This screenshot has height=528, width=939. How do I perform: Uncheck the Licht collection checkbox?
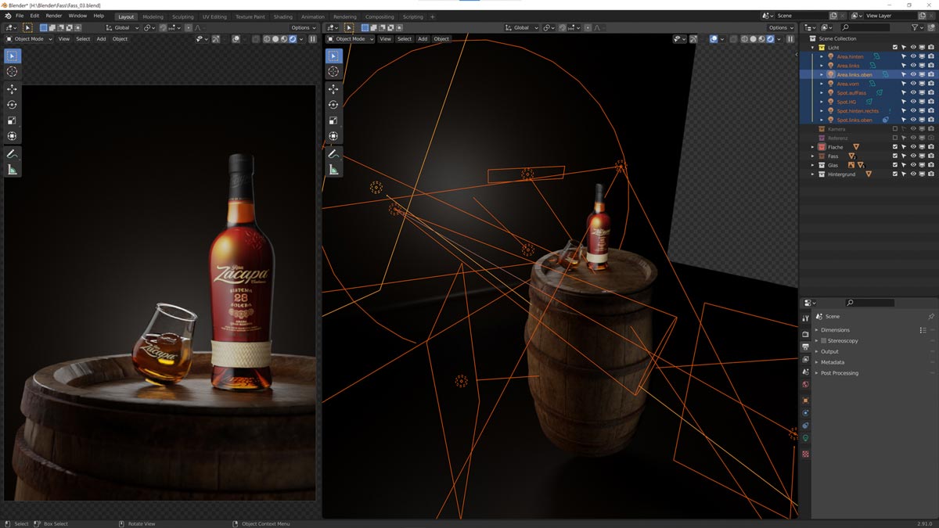click(x=895, y=48)
